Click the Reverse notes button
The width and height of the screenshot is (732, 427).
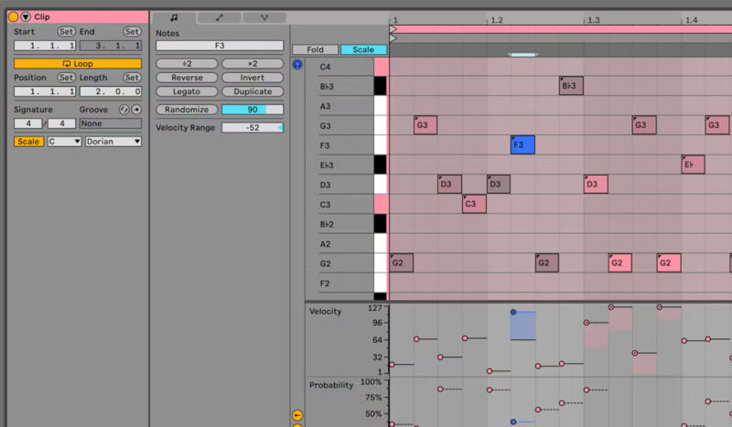(187, 78)
